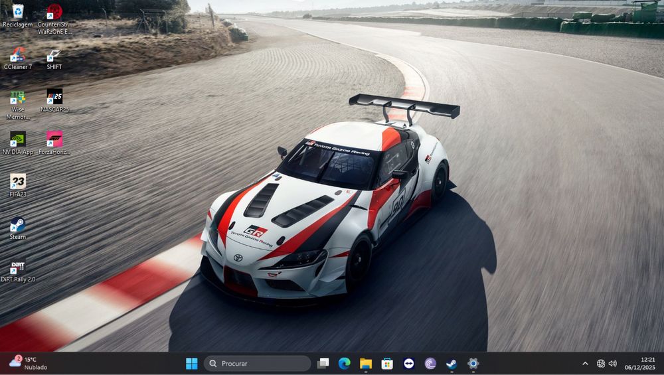This screenshot has width=664, height=375.
Task: Launch Counter-Strike WaRzOnE shortcut
Action: tap(54, 19)
